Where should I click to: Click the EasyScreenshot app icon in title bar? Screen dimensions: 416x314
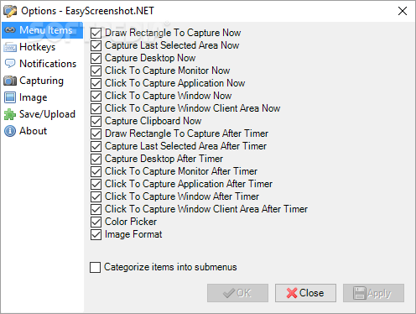[10, 11]
